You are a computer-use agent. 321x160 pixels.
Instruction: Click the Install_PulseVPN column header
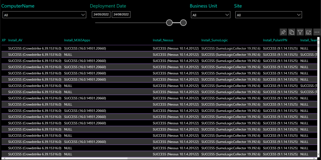(x=275, y=40)
